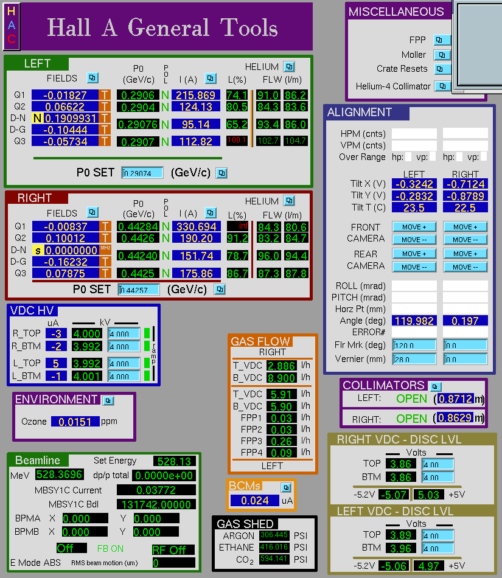Focus the RIGHT P0 SET input field
The height and width of the screenshot is (578, 502).
click(x=139, y=290)
